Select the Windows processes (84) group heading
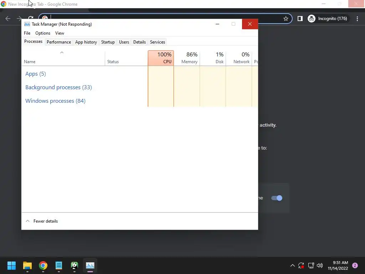365x274 pixels. (x=55, y=101)
